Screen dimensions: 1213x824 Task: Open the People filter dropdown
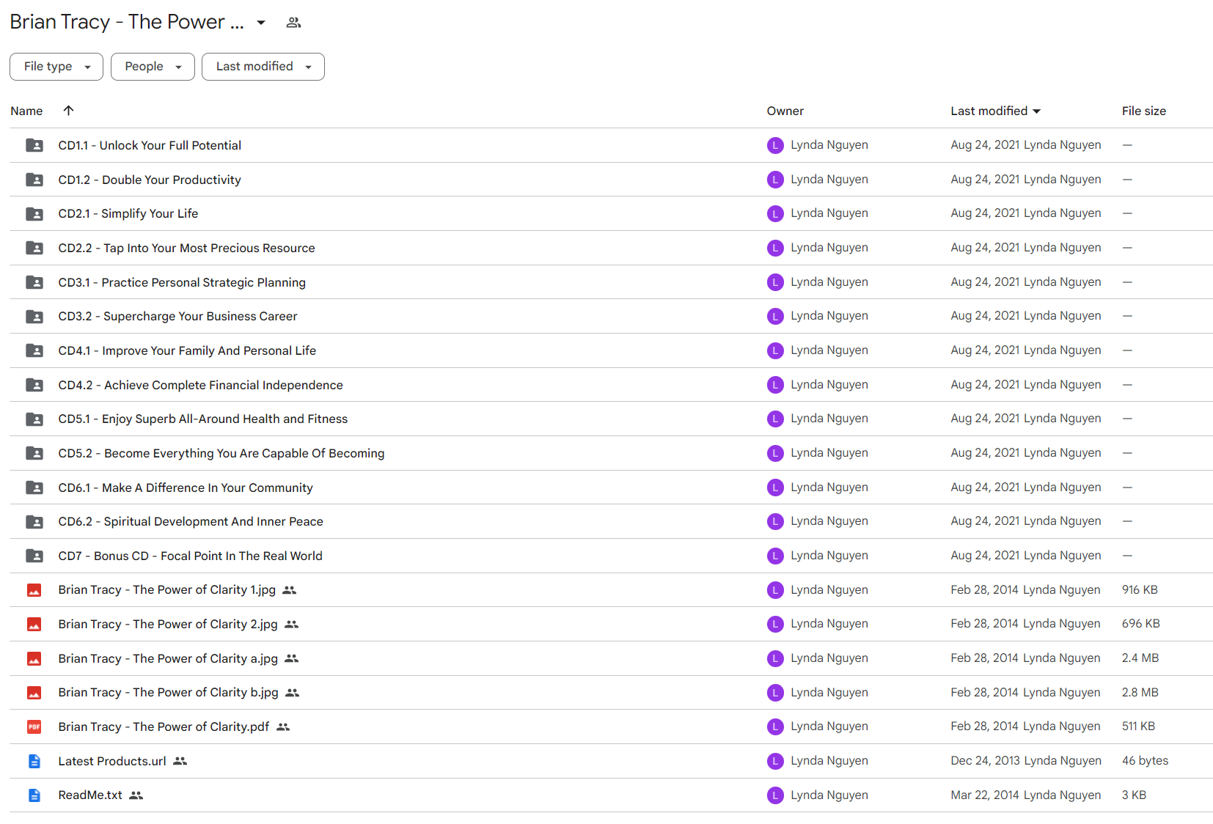coord(153,67)
